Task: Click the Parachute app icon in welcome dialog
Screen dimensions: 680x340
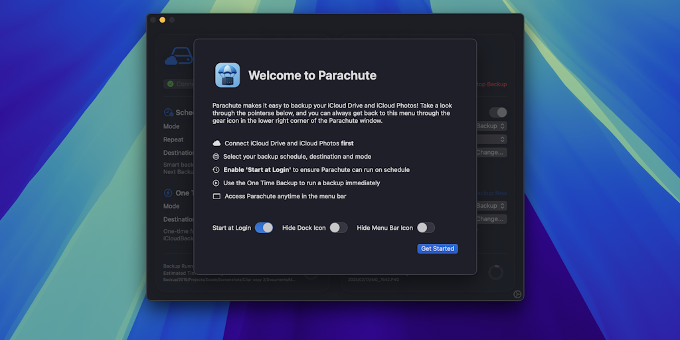Action: (227, 75)
